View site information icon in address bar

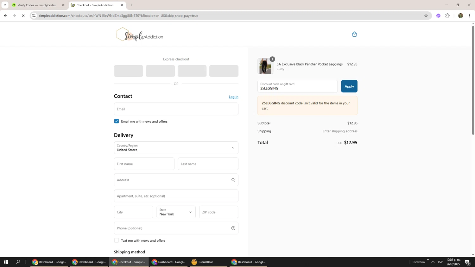click(x=34, y=16)
